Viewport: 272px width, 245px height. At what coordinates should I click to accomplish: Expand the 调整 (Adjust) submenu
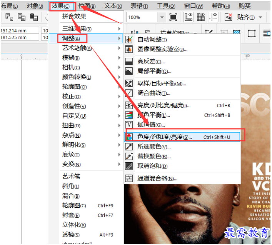[x=86, y=38]
